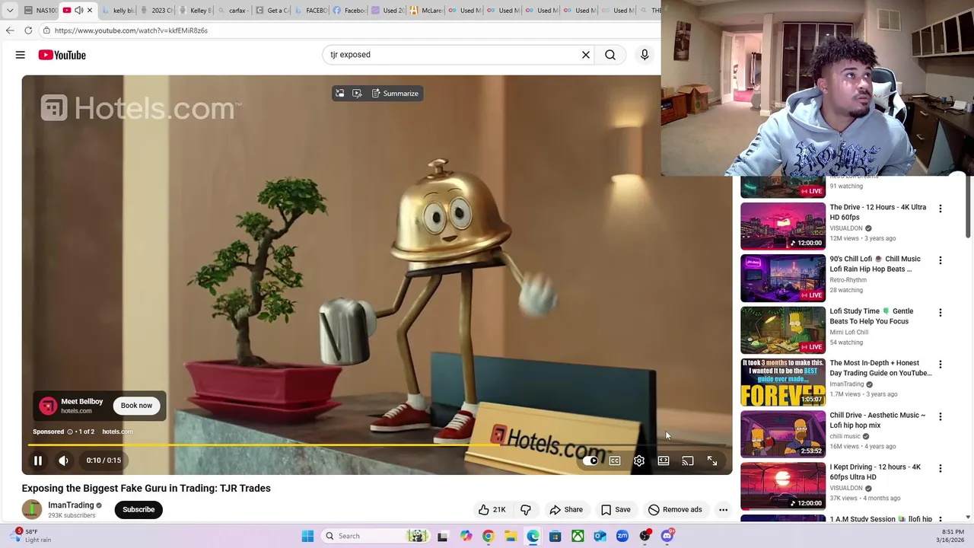Go back in the browser
This screenshot has height=548, width=974.
(10, 30)
